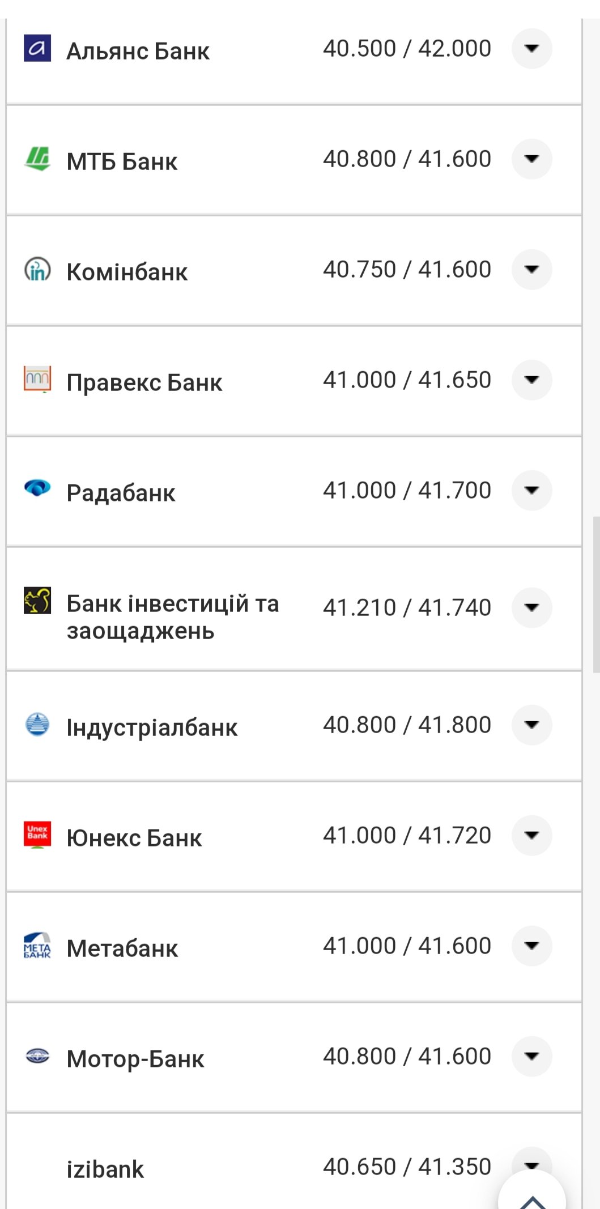The height and width of the screenshot is (1209, 600).
Task: Click the red Unex Bank logo
Action: point(37,835)
